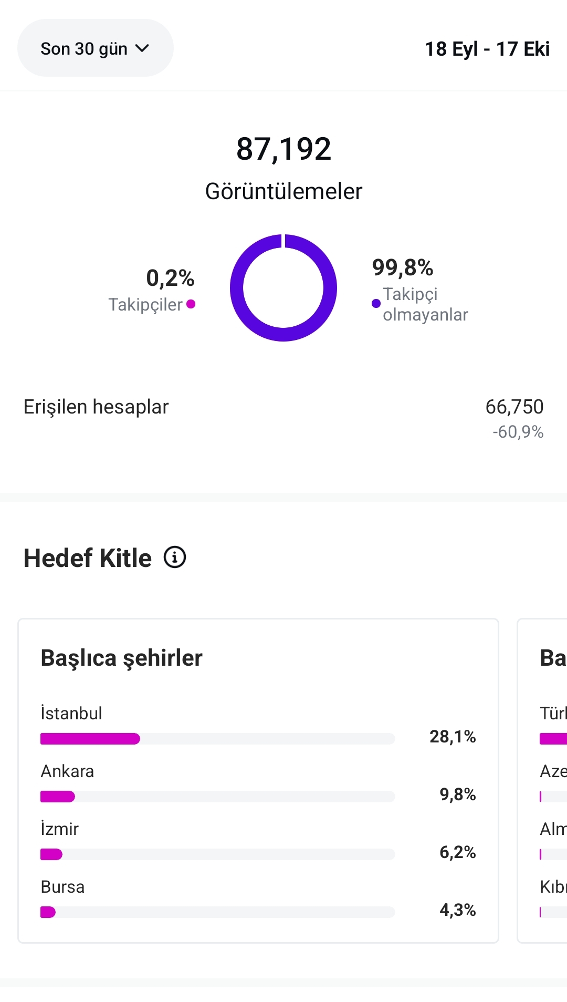Tap the 28,1% İstanbul percentage value

coord(453,737)
